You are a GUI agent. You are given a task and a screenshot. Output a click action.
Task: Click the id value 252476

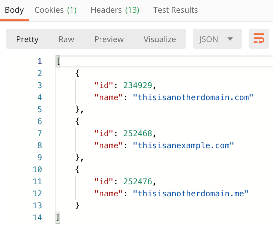pyautogui.click(x=138, y=182)
